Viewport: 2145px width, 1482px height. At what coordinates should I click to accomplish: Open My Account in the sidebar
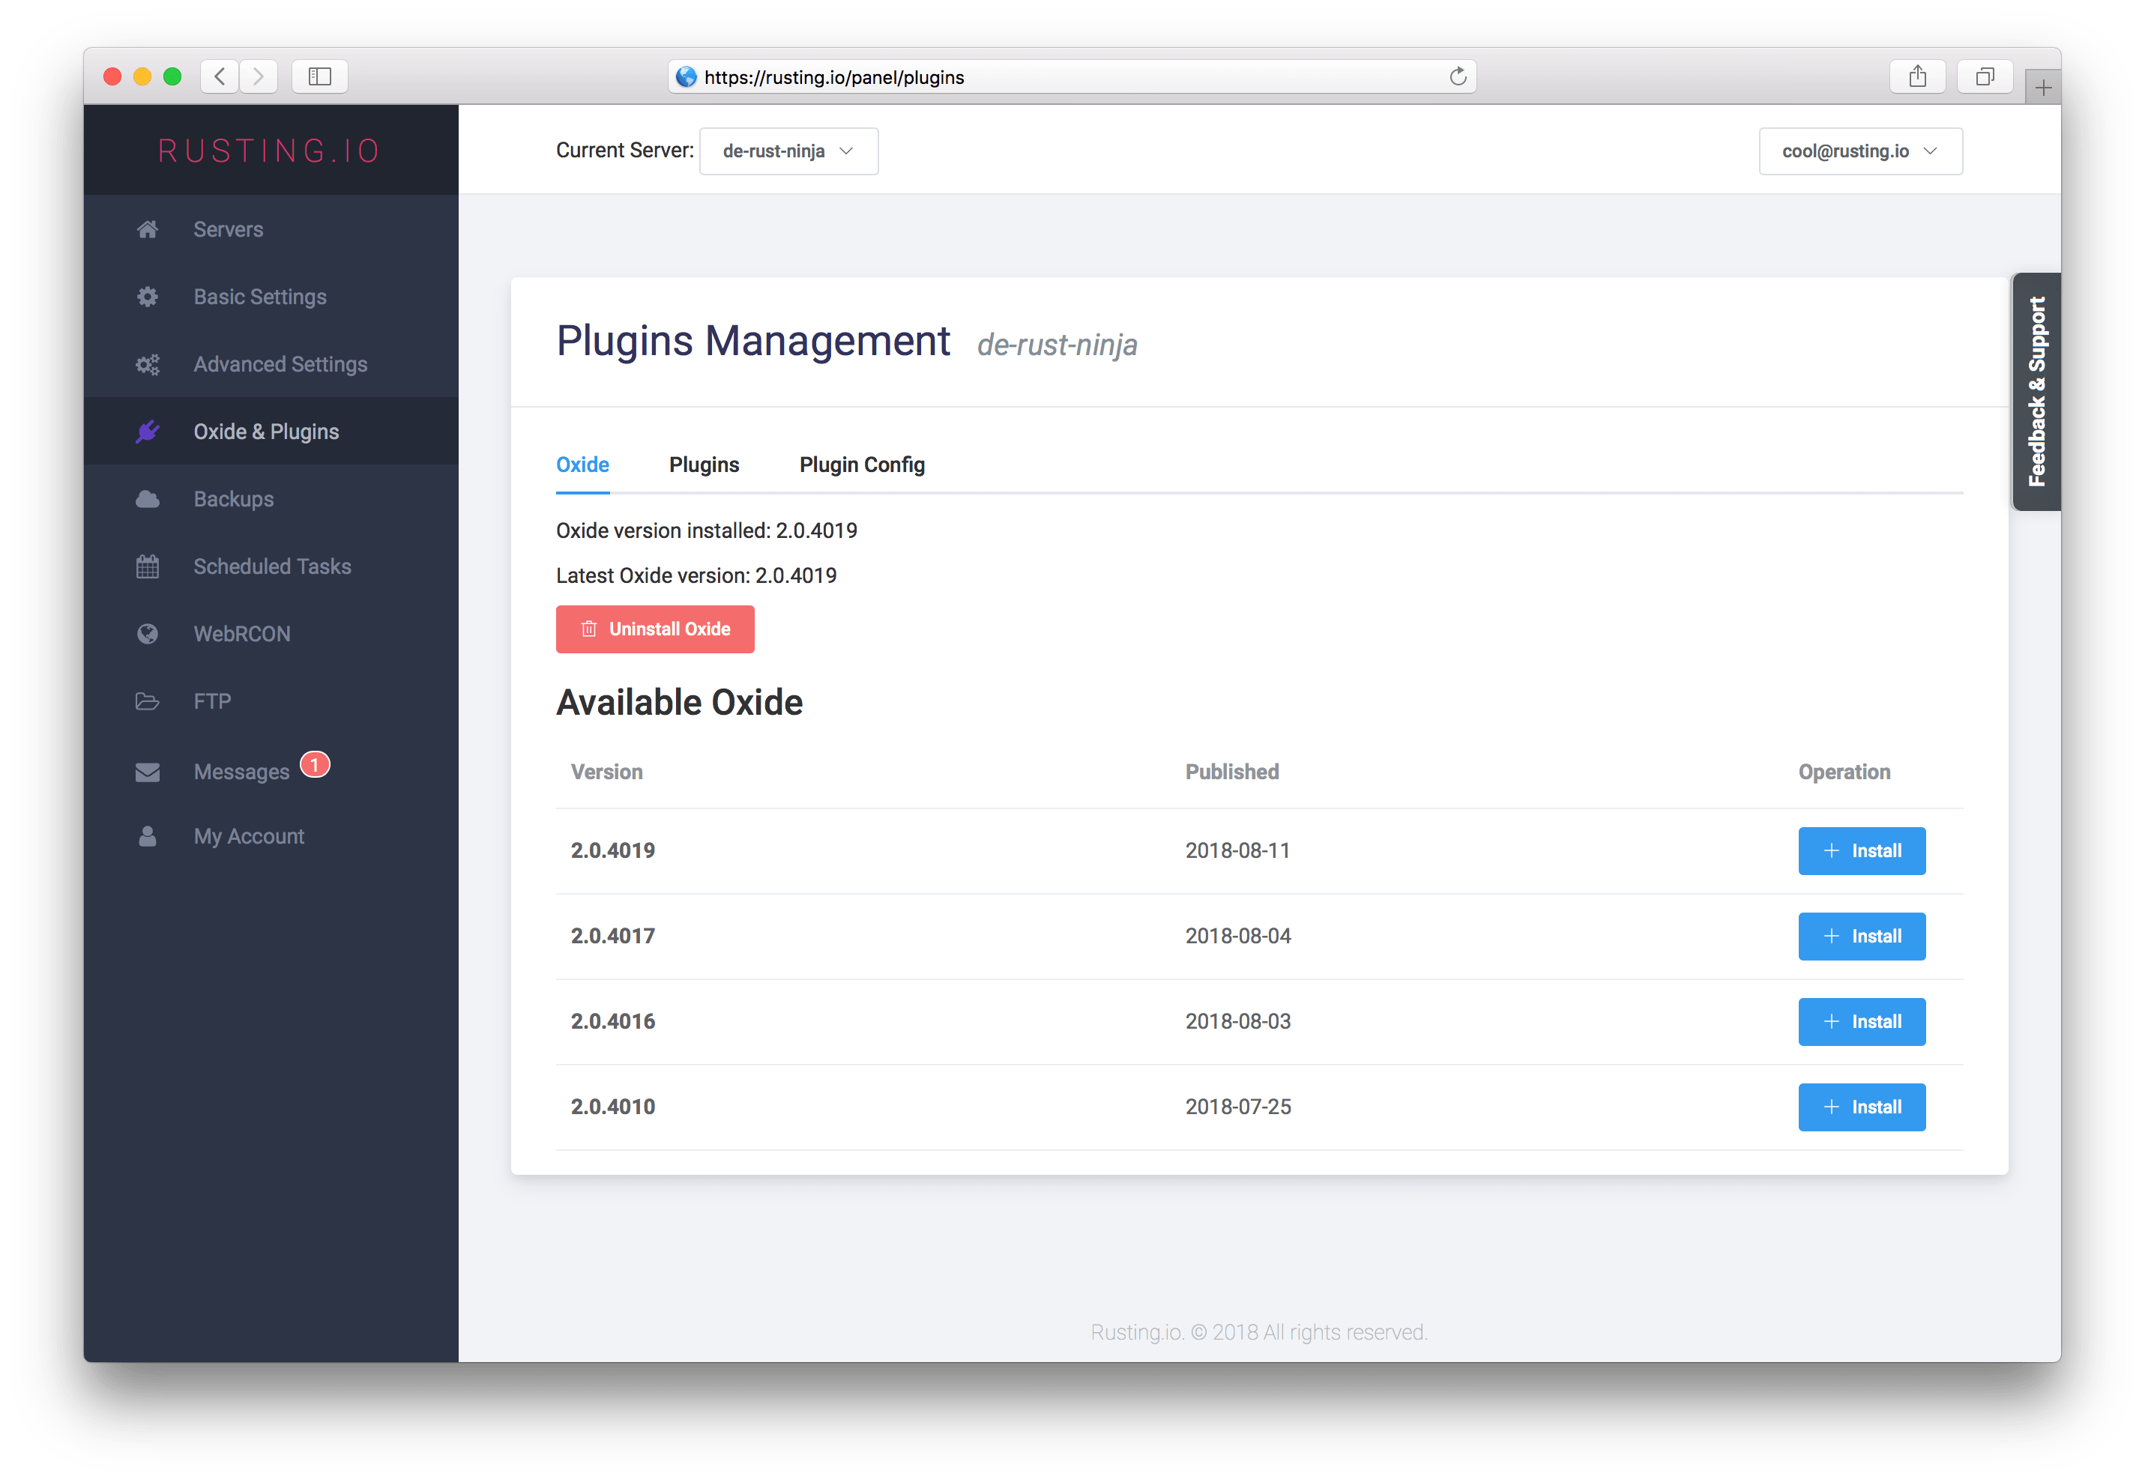pos(271,837)
